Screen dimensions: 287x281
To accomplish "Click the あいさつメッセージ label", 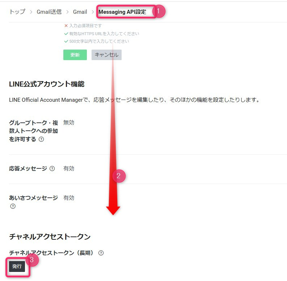I will pos(34,198).
